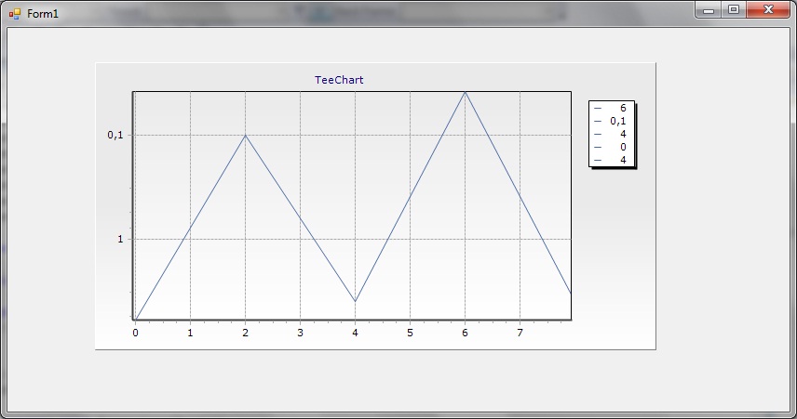Click the Form1 window icon
Image resolution: width=797 pixels, height=419 pixels.
click(x=15, y=14)
